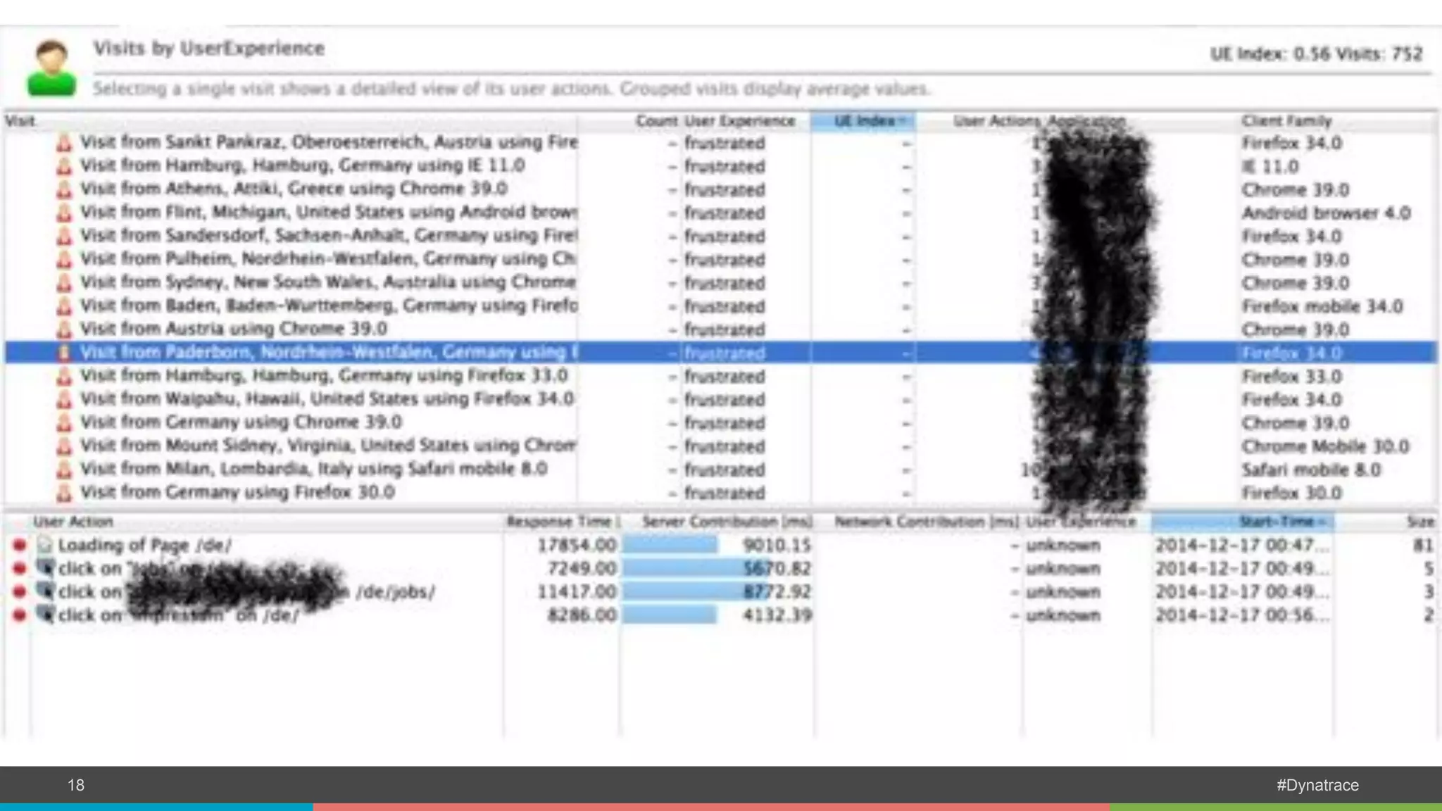Select the frustrated user icon for Sankt Pankraz visit

point(64,143)
